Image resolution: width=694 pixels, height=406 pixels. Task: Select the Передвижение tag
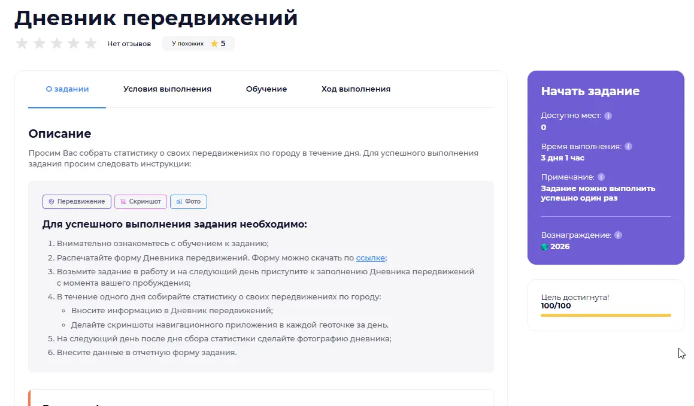click(77, 201)
